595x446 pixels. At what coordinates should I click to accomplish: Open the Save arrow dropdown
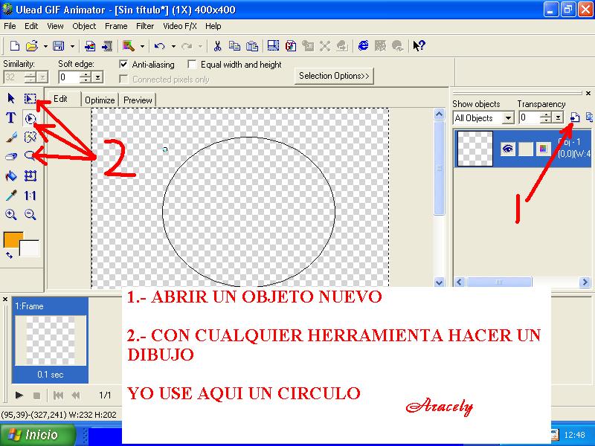click(x=72, y=46)
